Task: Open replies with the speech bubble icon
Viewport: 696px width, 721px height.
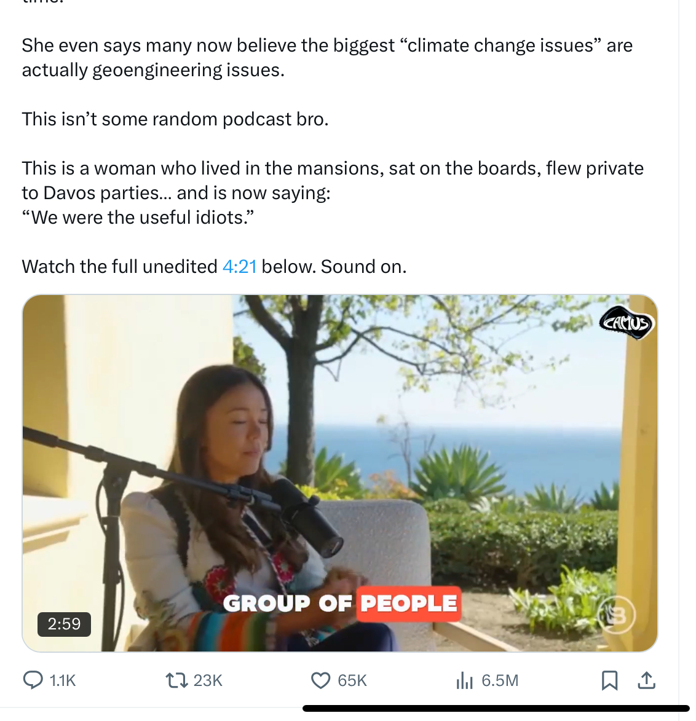Action: 33,680
